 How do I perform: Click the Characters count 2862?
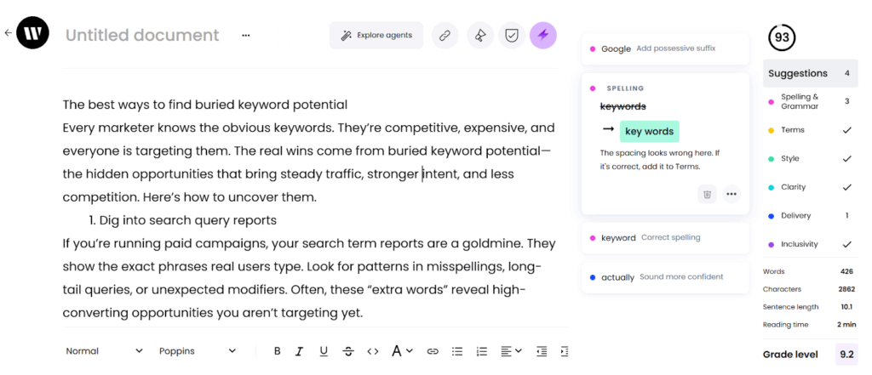tap(846, 289)
